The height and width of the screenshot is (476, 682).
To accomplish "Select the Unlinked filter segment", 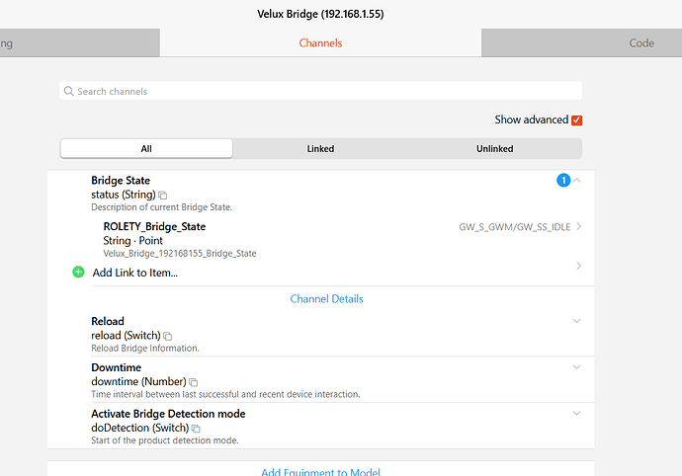I will pos(494,149).
